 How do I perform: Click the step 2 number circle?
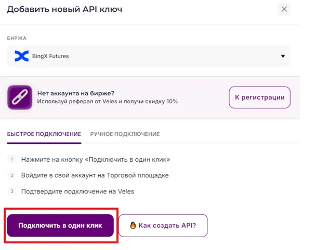coord(11,175)
